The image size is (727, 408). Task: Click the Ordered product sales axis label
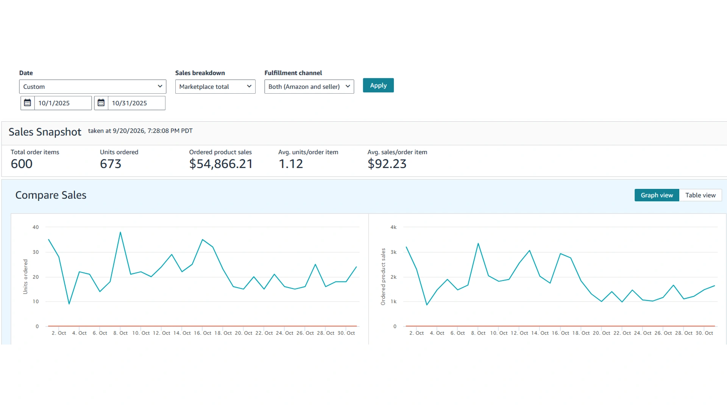(383, 277)
